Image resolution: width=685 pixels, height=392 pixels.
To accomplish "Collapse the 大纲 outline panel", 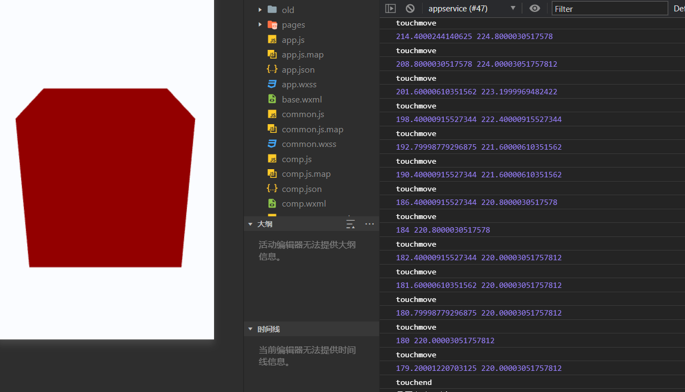I will tap(250, 224).
